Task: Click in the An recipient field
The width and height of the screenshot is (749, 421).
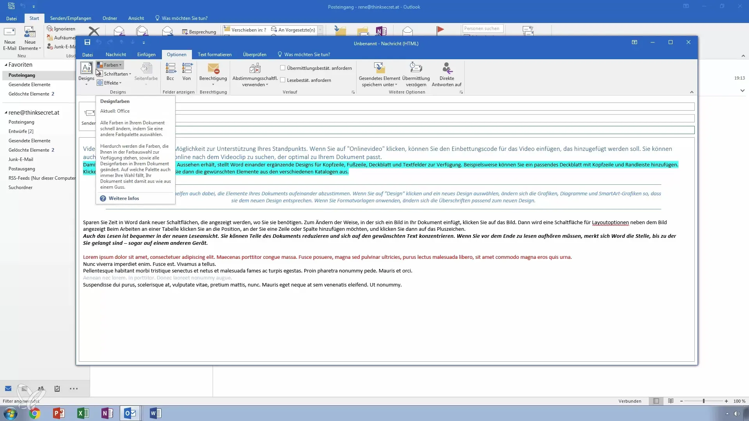Action: [x=435, y=106]
